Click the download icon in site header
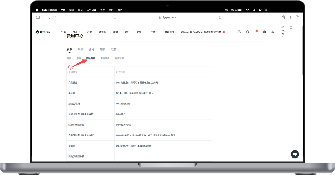Screen dimensions: 335x175 click(273, 32)
